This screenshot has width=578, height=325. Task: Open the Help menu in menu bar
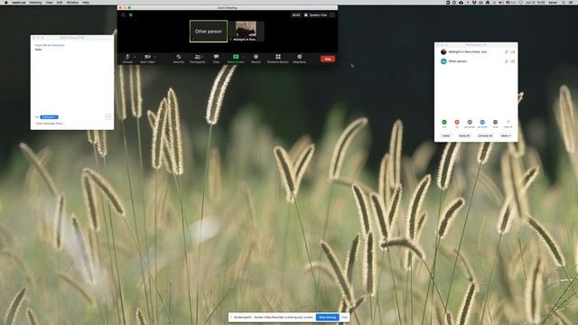tap(86, 2)
